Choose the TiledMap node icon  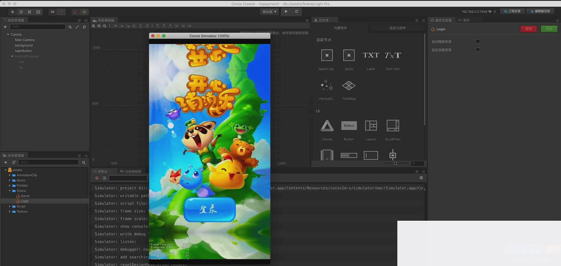tap(349, 86)
